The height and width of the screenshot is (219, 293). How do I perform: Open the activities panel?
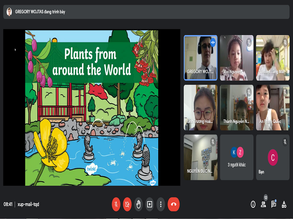pyautogui.click(x=284, y=204)
